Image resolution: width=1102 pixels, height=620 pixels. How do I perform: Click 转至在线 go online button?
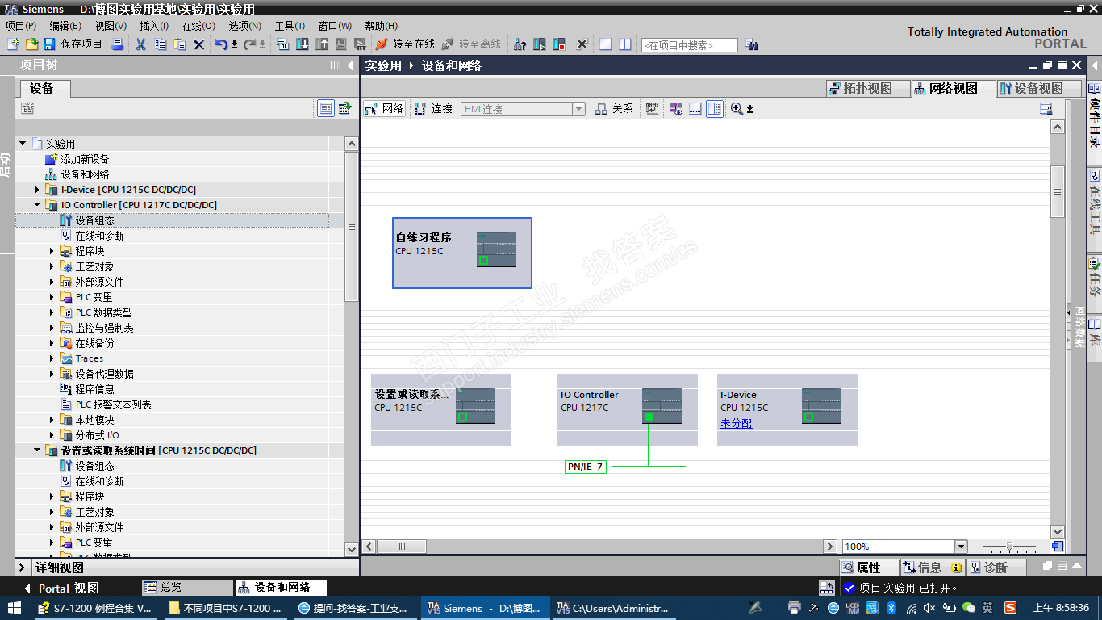[405, 44]
